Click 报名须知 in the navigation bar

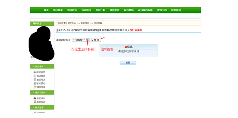(x=128, y=10)
